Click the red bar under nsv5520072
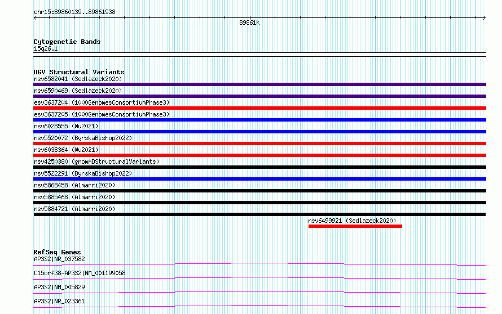The image size is (502, 314). click(x=259, y=143)
